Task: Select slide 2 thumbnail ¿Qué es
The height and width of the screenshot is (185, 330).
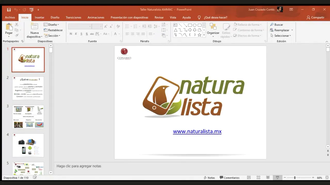Action: pyautogui.click(x=28, y=88)
